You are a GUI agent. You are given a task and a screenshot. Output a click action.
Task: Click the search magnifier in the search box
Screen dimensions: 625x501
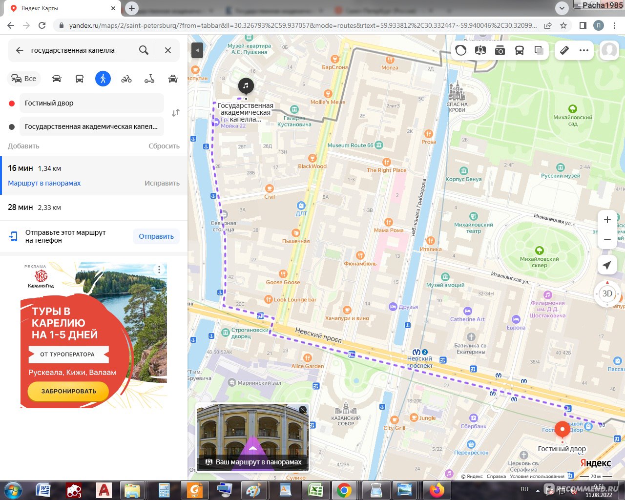(144, 50)
